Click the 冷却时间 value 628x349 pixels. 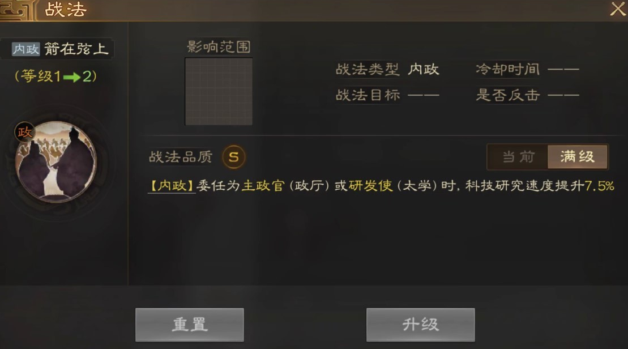[x=563, y=69]
